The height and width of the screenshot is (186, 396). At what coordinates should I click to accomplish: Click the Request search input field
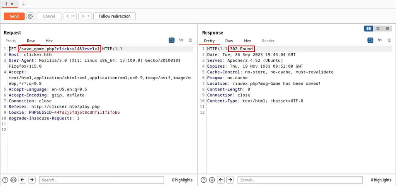(102, 180)
